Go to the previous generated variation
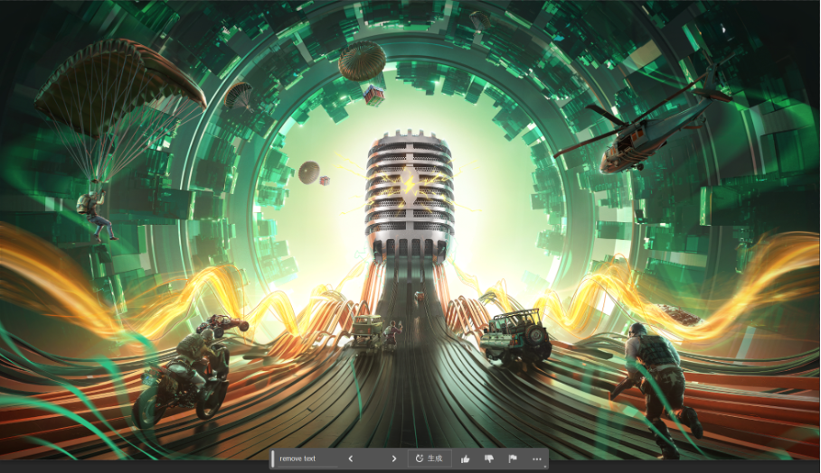 tap(350, 459)
